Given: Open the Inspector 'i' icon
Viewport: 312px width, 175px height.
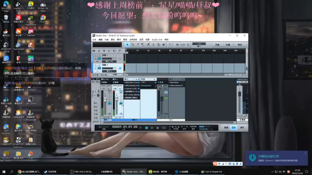Looking at the screenshot, I should [x=99, y=51].
